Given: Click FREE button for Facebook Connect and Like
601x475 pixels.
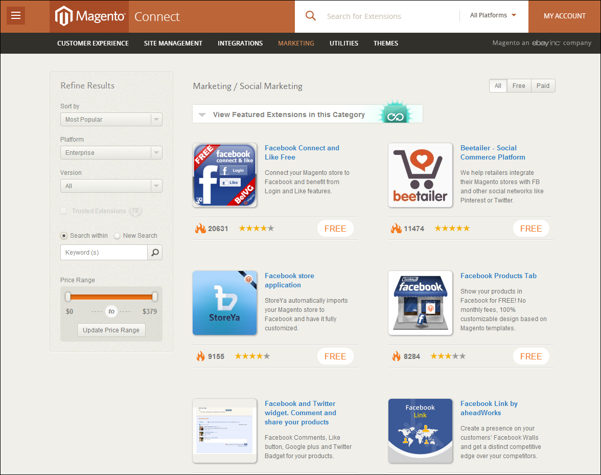Looking at the screenshot, I should (x=335, y=229).
